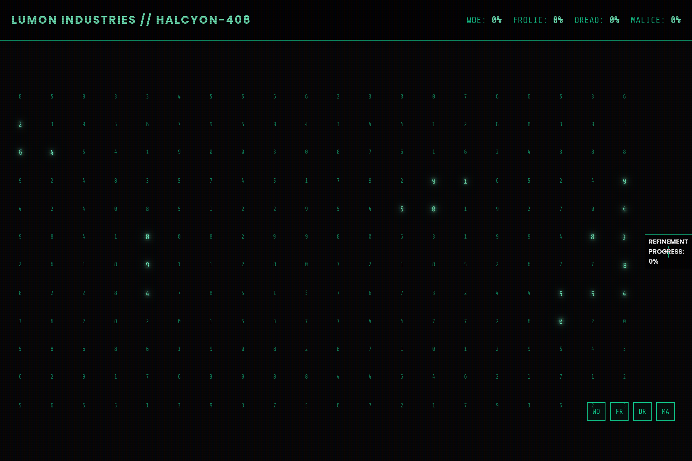The image size is (692, 461).
Task: Click the LUMON INDUSTRIES // HALCYON-408 title
Action: tap(131, 20)
